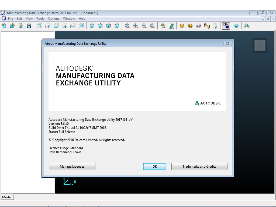Click the New model toolbar icon
Image resolution: width=276 pixels, height=207 pixels.
[x=4, y=26]
